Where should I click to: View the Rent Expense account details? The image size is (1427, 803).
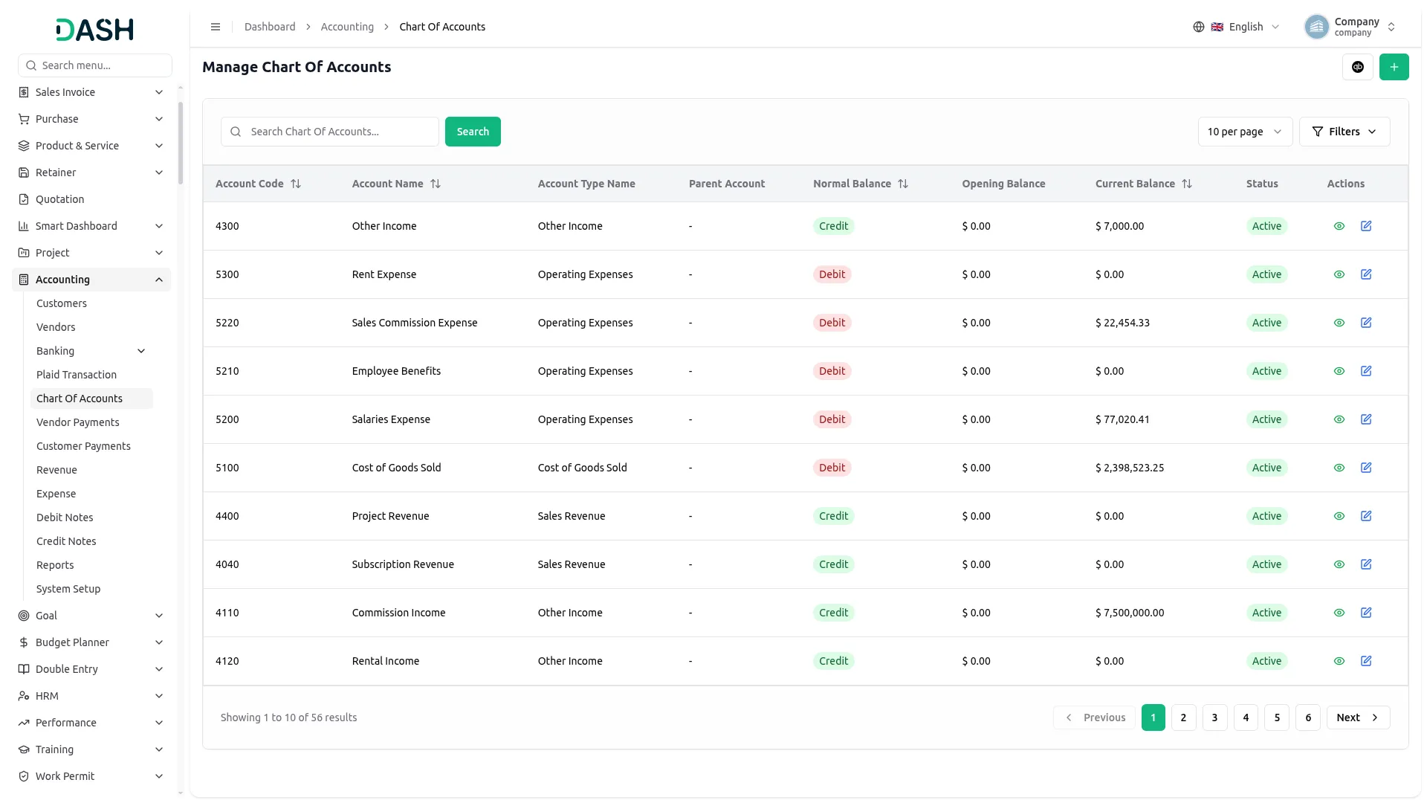(x=1339, y=274)
